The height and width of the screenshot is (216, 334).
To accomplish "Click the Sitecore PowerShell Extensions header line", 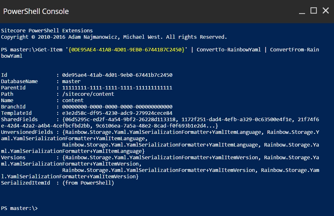I will click(47, 31).
